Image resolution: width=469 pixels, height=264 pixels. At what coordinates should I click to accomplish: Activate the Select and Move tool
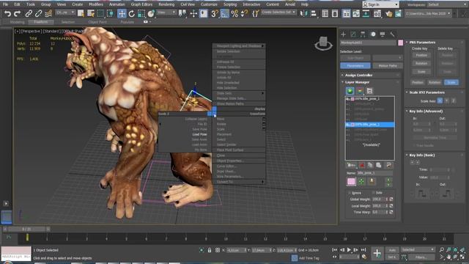122,14
